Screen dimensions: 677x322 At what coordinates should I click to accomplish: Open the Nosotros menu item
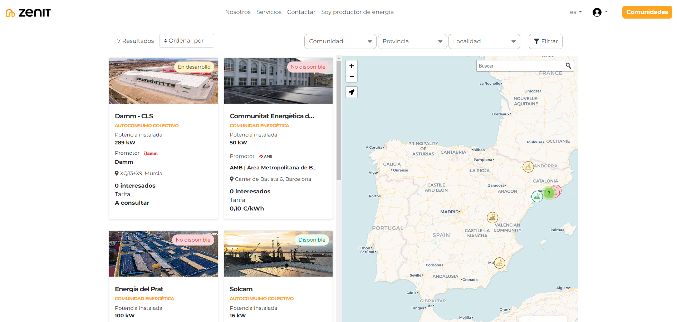click(x=238, y=12)
